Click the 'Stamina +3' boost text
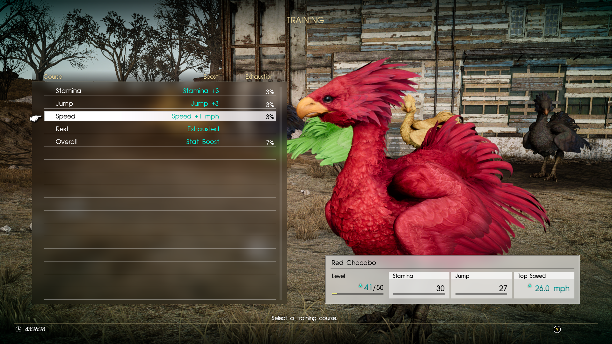This screenshot has height=344, width=612. (201, 91)
